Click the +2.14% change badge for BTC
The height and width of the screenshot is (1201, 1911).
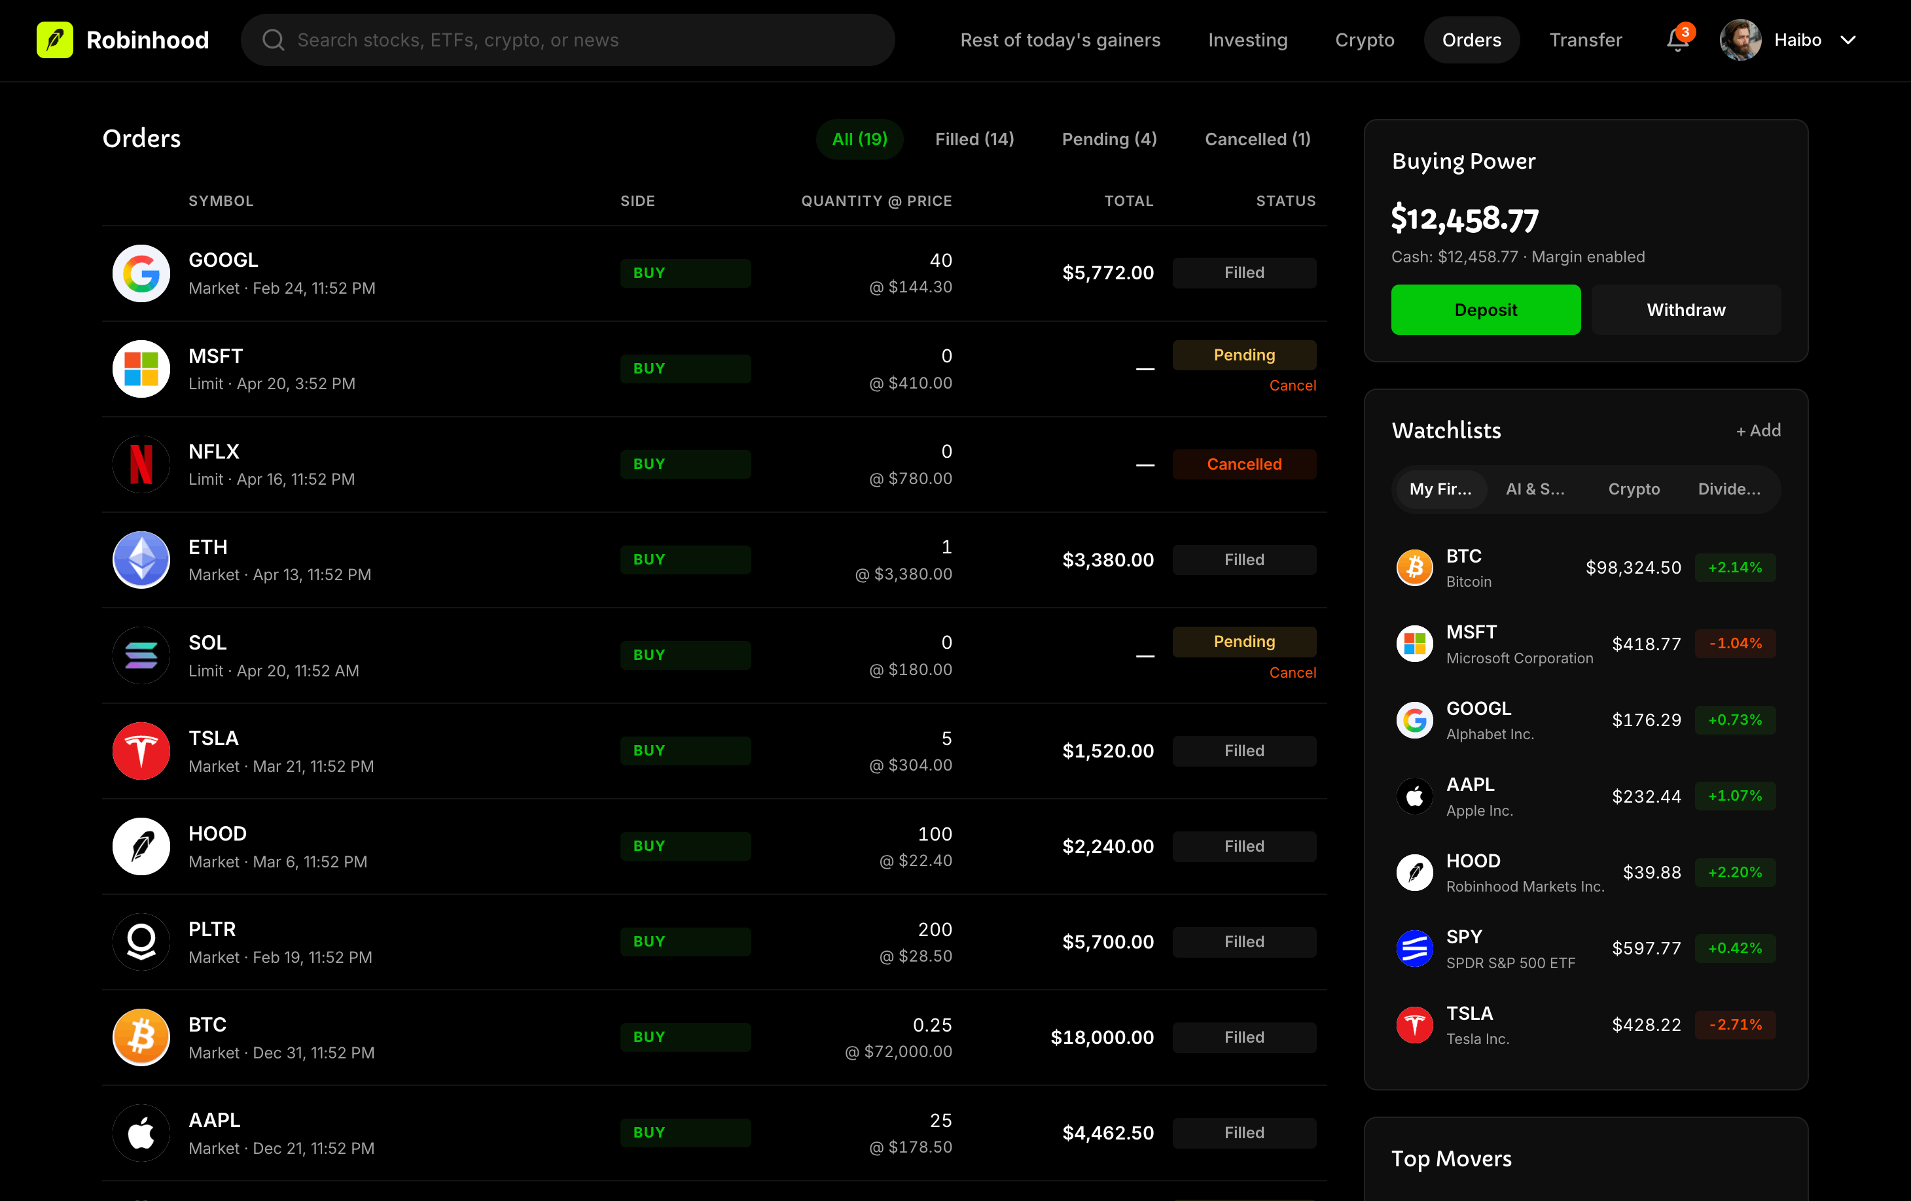coord(1735,568)
